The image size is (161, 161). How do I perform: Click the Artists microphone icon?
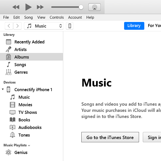(8, 49)
